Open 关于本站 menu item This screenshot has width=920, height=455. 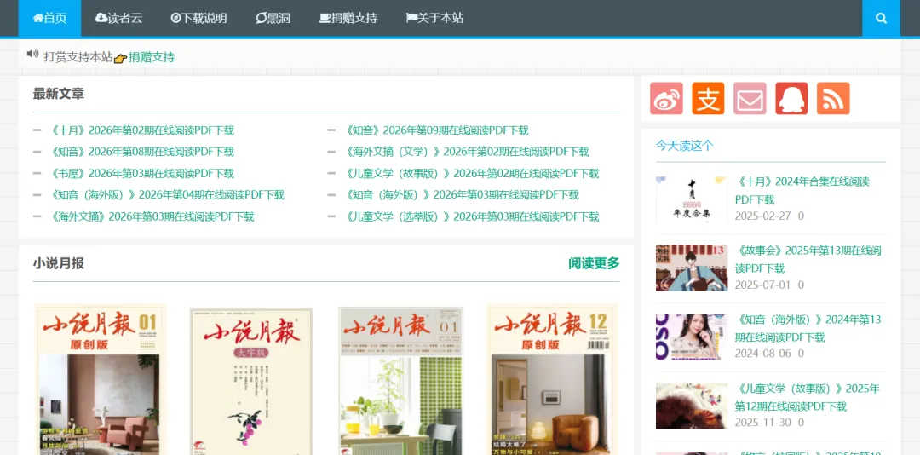pyautogui.click(x=434, y=18)
